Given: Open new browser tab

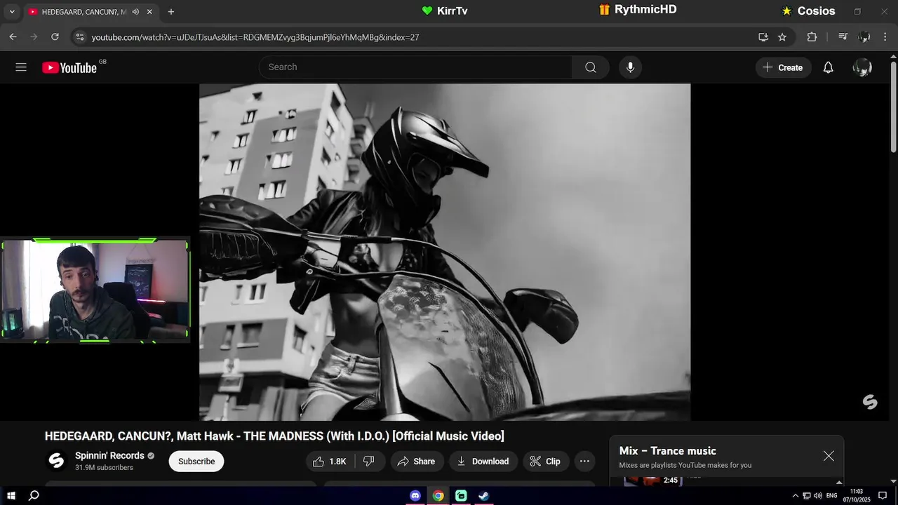Looking at the screenshot, I should click(170, 12).
